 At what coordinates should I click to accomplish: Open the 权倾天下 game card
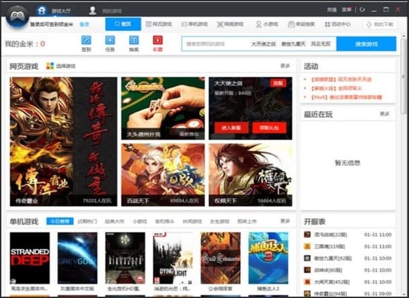pos(250,175)
